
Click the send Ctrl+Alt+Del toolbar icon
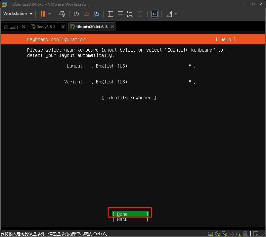(62, 14)
